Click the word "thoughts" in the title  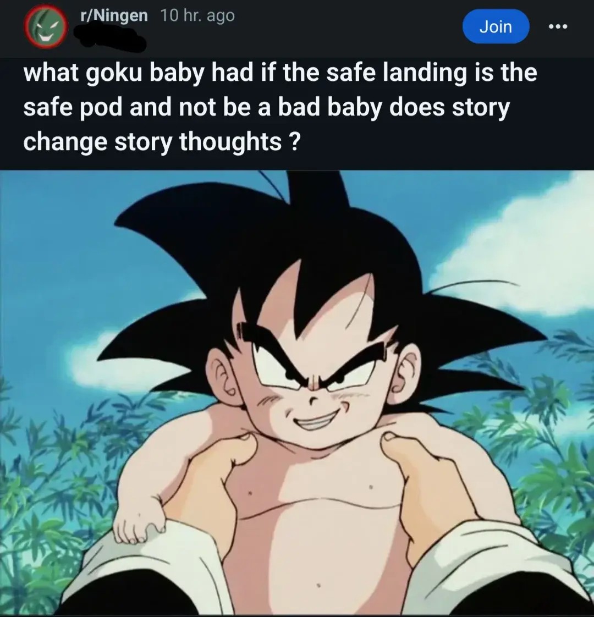(230, 142)
